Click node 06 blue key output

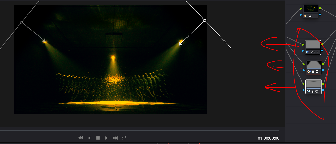[x=323, y=70]
